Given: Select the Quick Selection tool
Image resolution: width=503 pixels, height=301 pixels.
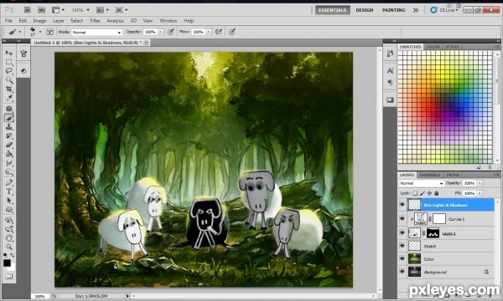Looking at the screenshot, I should 9,80.
